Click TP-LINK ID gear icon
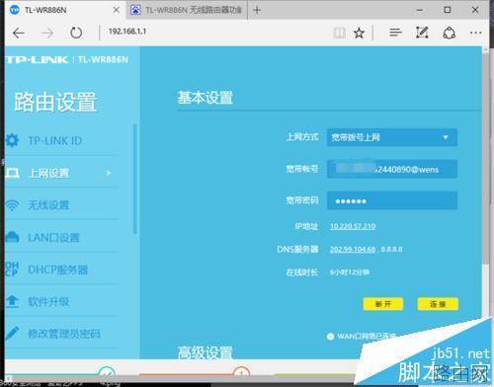Viewport: 494px width, 387px height. coord(13,140)
